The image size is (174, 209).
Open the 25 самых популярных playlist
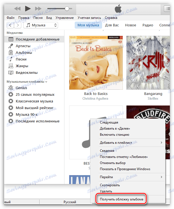click(x=35, y=94)
